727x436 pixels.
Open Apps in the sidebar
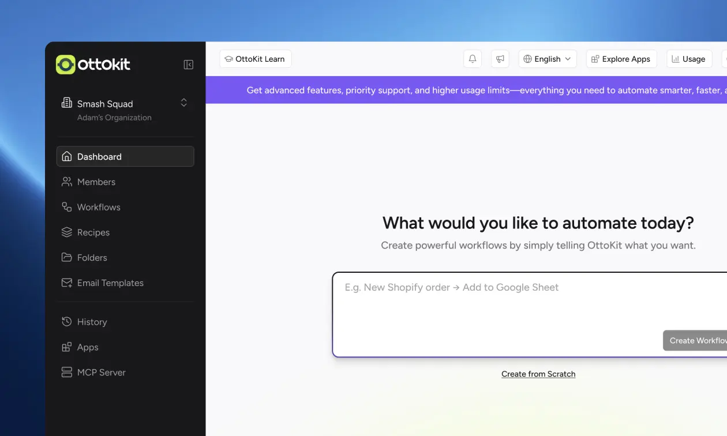coord(125,347)
